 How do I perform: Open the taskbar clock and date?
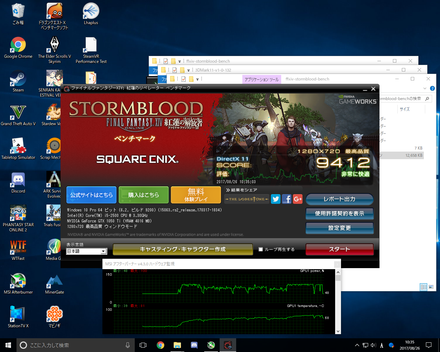coord(410,345)
